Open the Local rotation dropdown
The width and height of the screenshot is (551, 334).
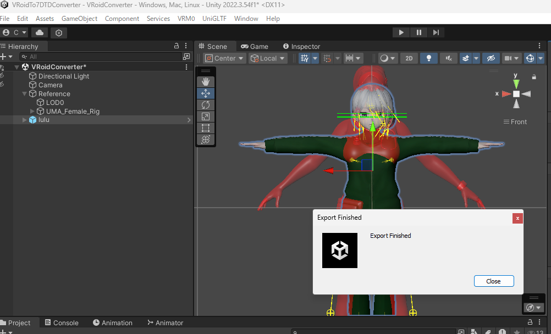click(x=268, y=58)
